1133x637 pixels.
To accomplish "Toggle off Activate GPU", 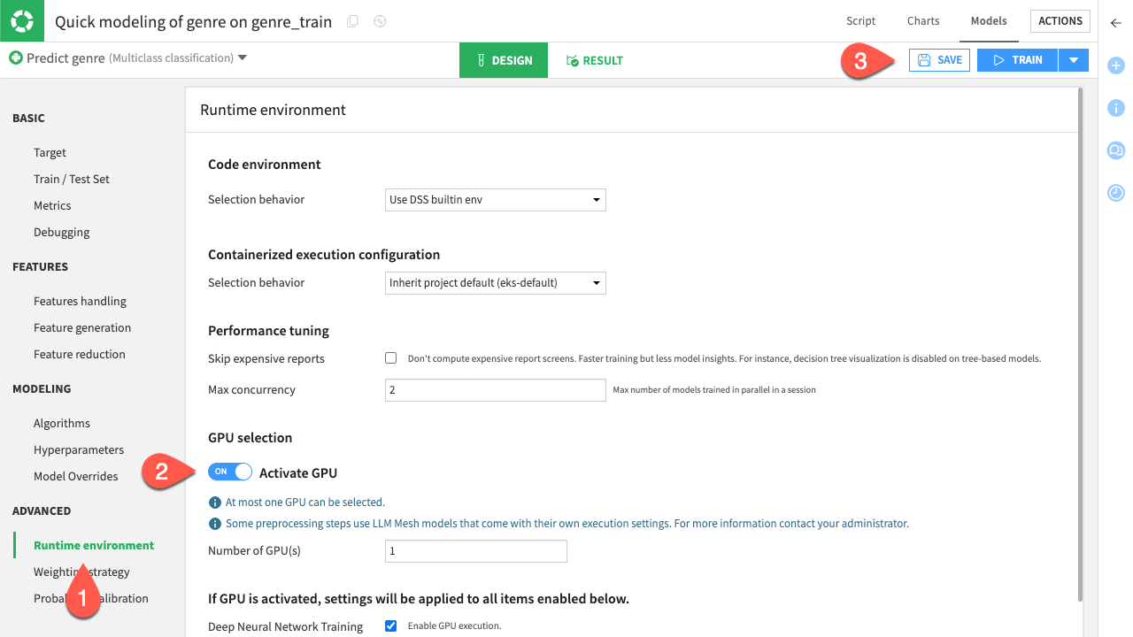I will click(x=229, y=471).
